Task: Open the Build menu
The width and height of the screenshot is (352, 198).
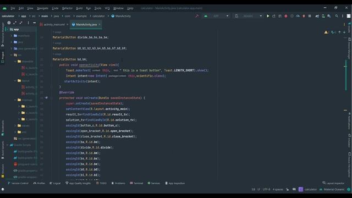Action: pyautogui.click(x=79, y=8)
